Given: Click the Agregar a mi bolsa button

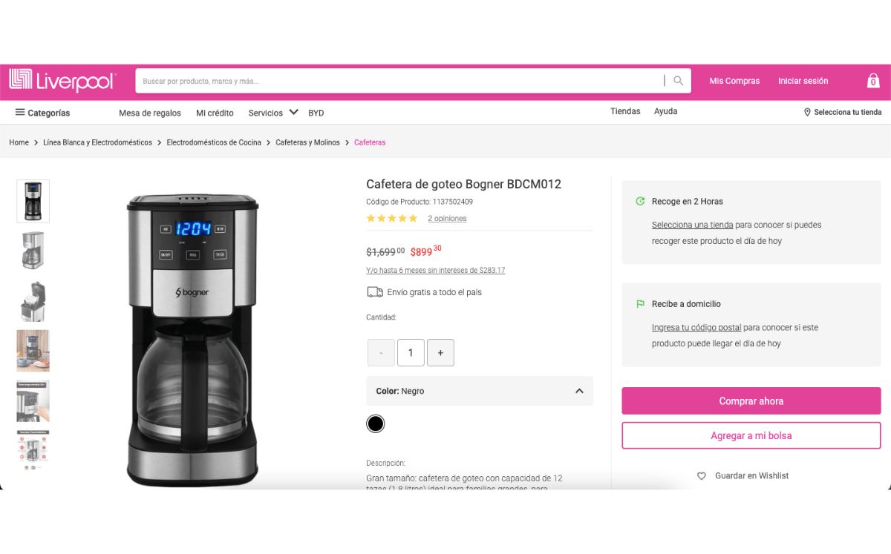Looking at the screenshot, I should pyautogui.click(x=751, y=435).
